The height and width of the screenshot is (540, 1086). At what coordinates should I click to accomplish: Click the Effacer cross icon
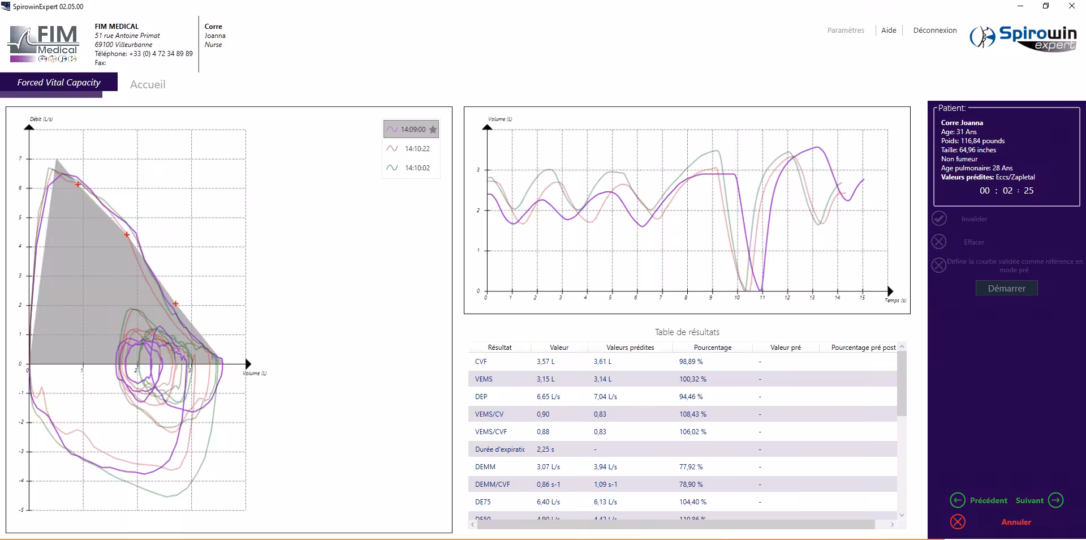click(939, 242)
